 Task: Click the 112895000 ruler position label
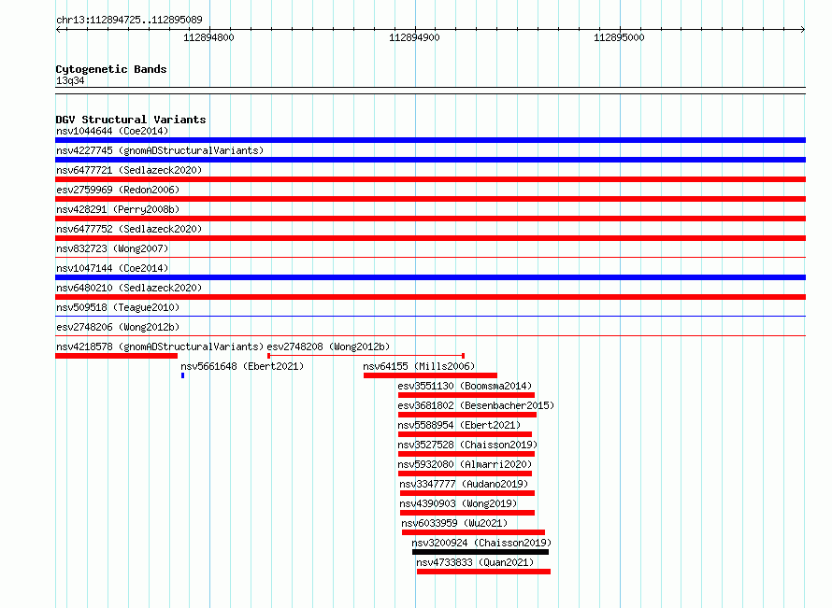[x=619, y=37]
